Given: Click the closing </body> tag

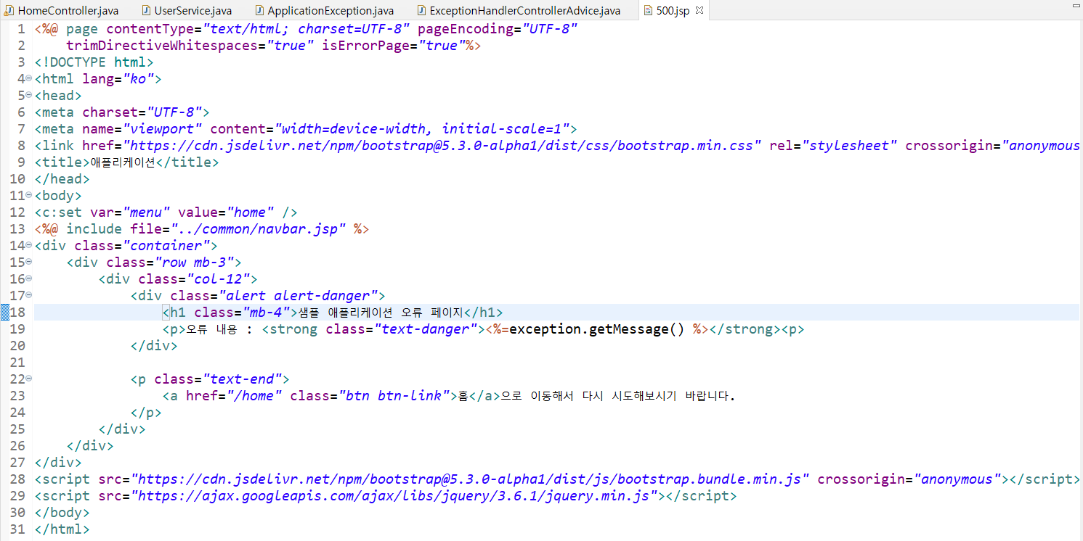Looking at the screenshot, I should coord(62,513).
